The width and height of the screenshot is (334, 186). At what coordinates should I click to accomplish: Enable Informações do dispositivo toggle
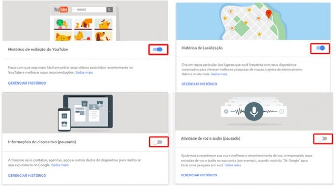(x=158, y=142)
